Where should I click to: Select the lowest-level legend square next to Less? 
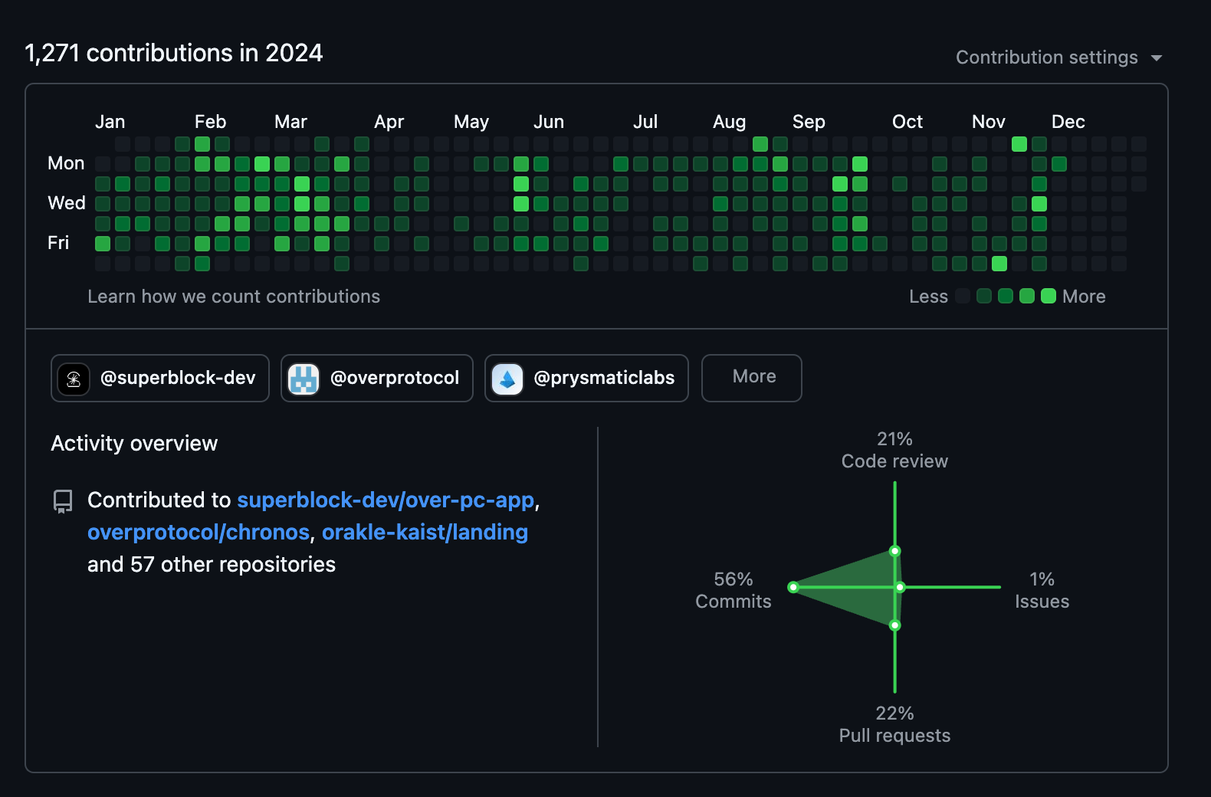point(963,296)
